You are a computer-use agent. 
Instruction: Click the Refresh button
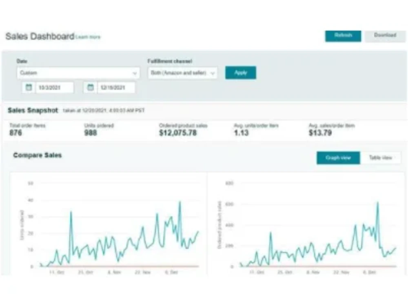(x=343, y=36)
